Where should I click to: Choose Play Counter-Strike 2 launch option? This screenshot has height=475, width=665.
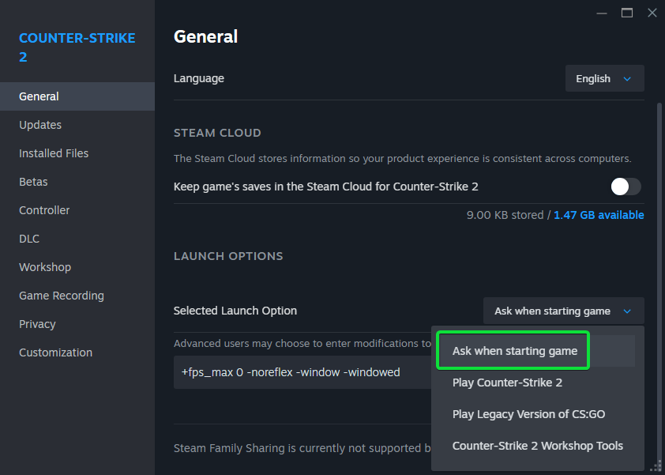coord(507,383)
